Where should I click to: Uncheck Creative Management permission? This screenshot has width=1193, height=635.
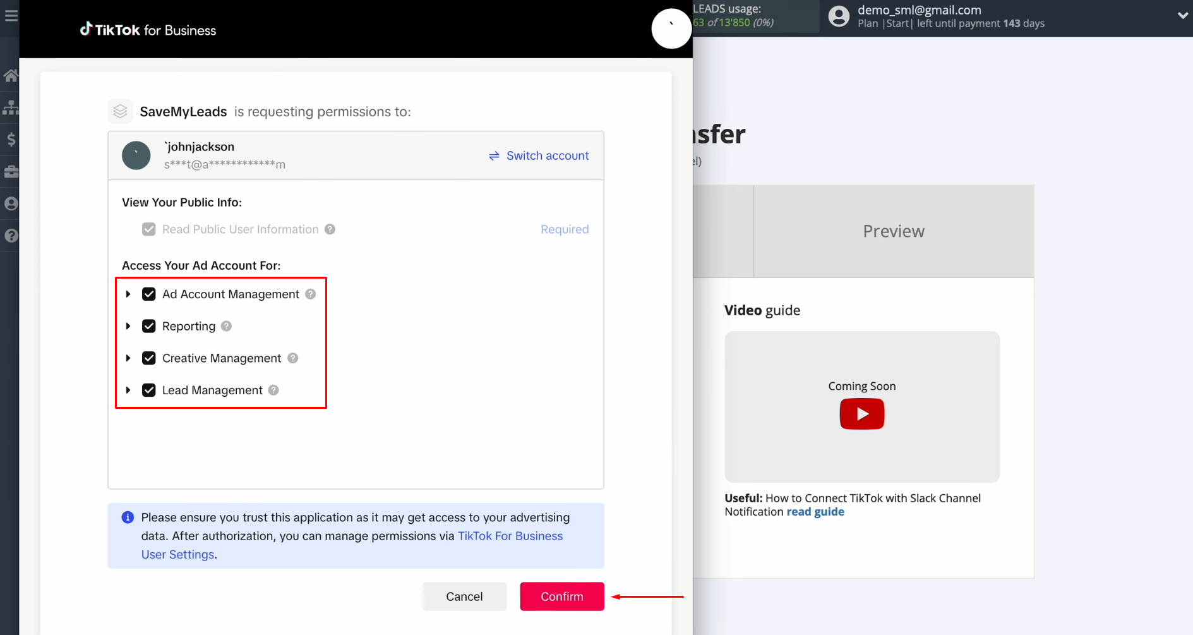click(149, 358)
